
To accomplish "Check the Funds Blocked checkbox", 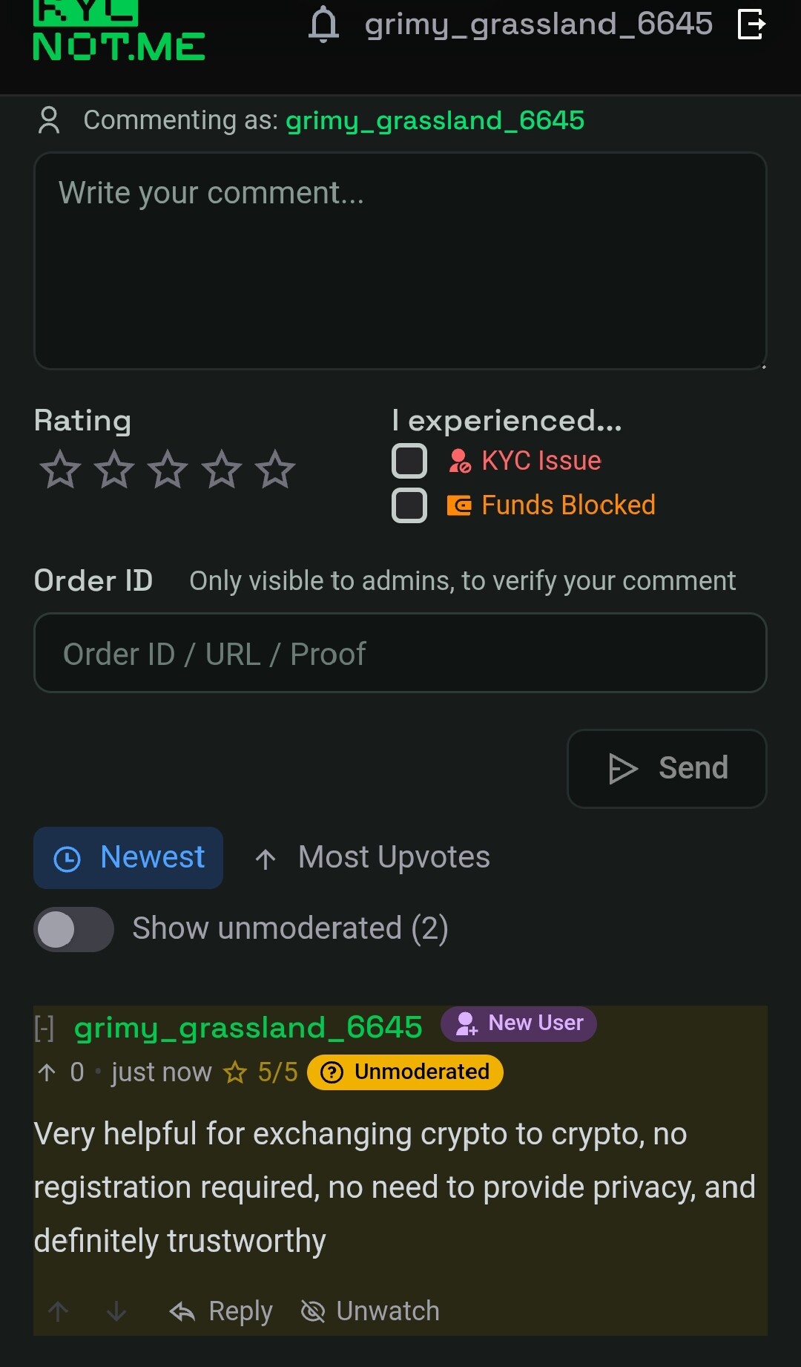I will click(409, 505).
